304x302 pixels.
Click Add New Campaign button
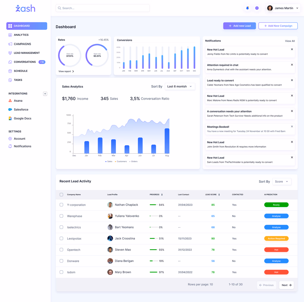point(278,26)
